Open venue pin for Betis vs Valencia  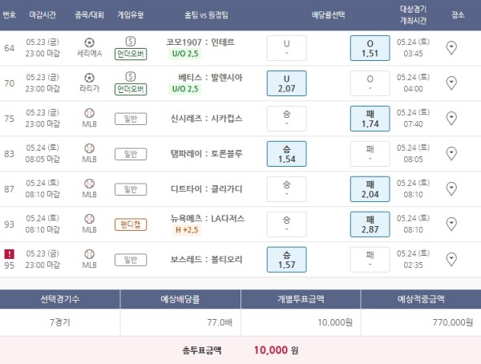tap(451, 83)
